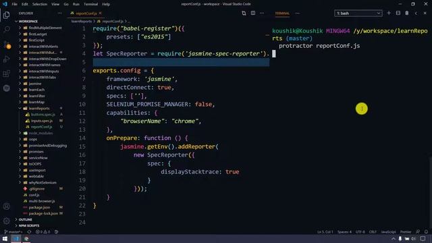Collapse the learnReports folder
This screenshot has height=243, width=432.
(39, 108)
